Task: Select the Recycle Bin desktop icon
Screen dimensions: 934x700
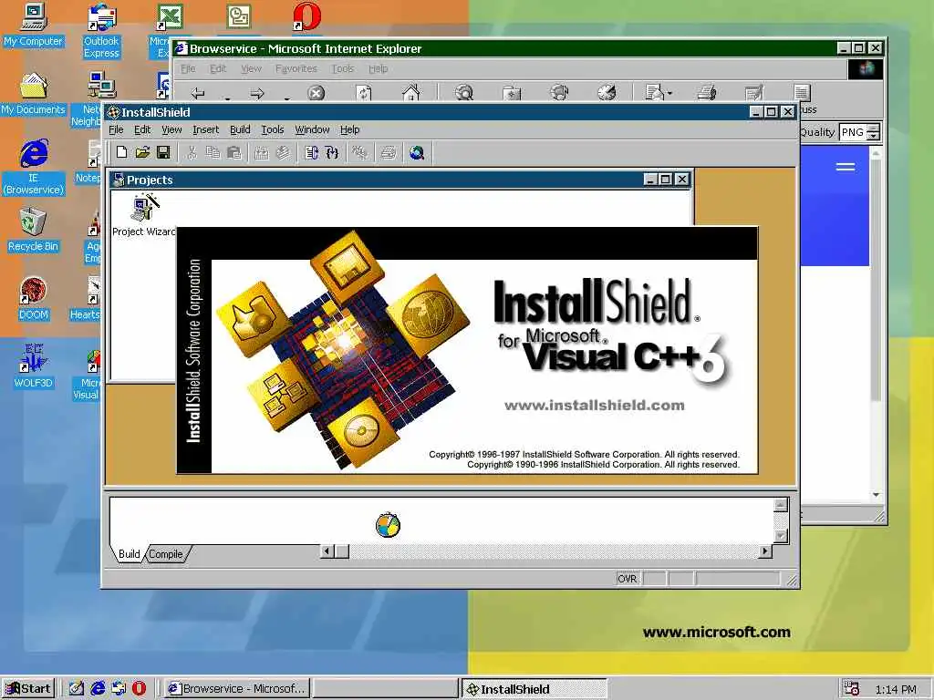Action: [x=34, y=230]
